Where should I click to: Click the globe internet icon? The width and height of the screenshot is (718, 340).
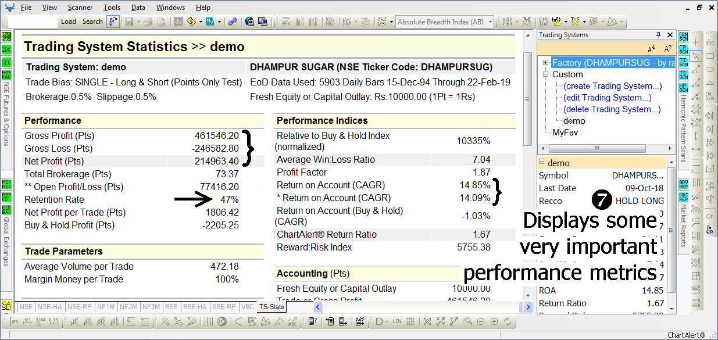pyautogui.click(x=249, y=22)
